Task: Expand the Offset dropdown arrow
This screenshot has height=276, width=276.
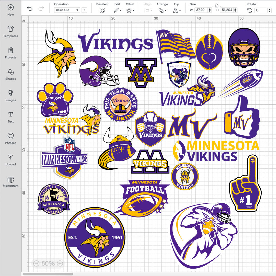Action: 134,10
